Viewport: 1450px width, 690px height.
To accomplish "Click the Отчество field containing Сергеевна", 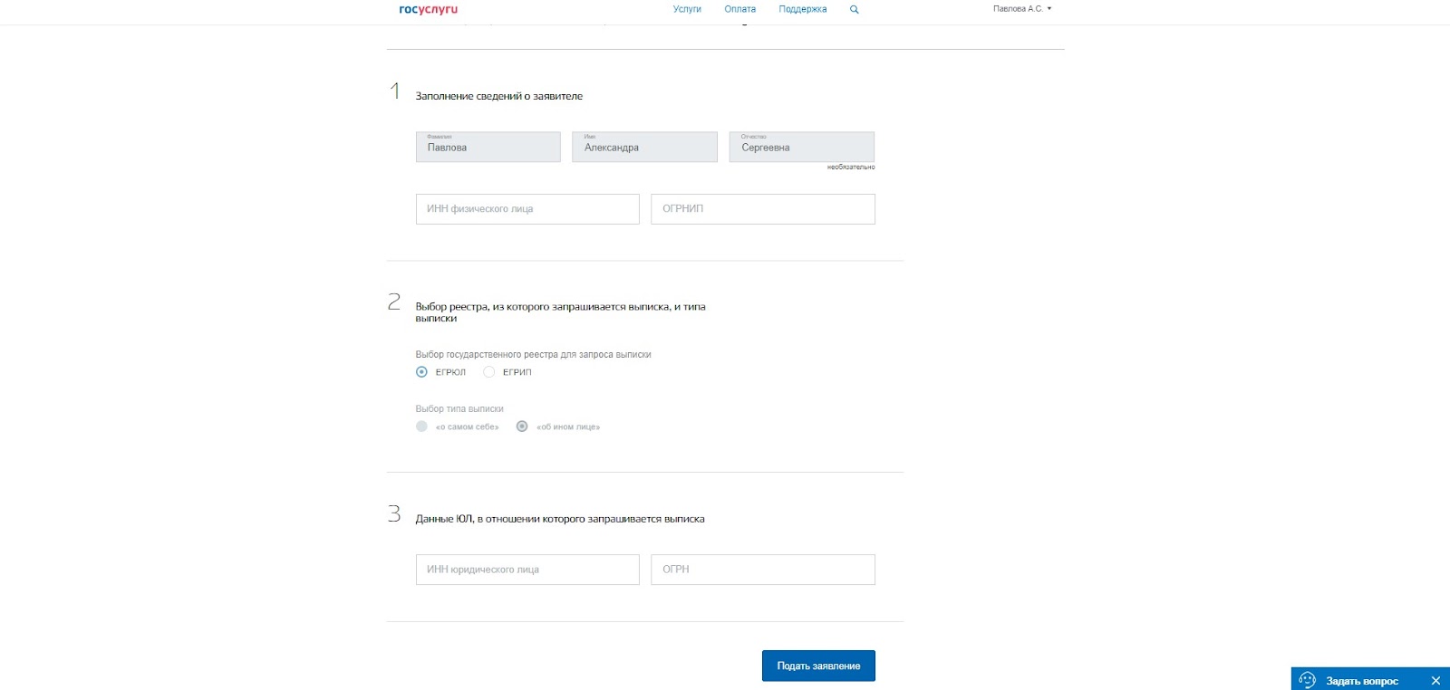I will (x=802, y=147).
